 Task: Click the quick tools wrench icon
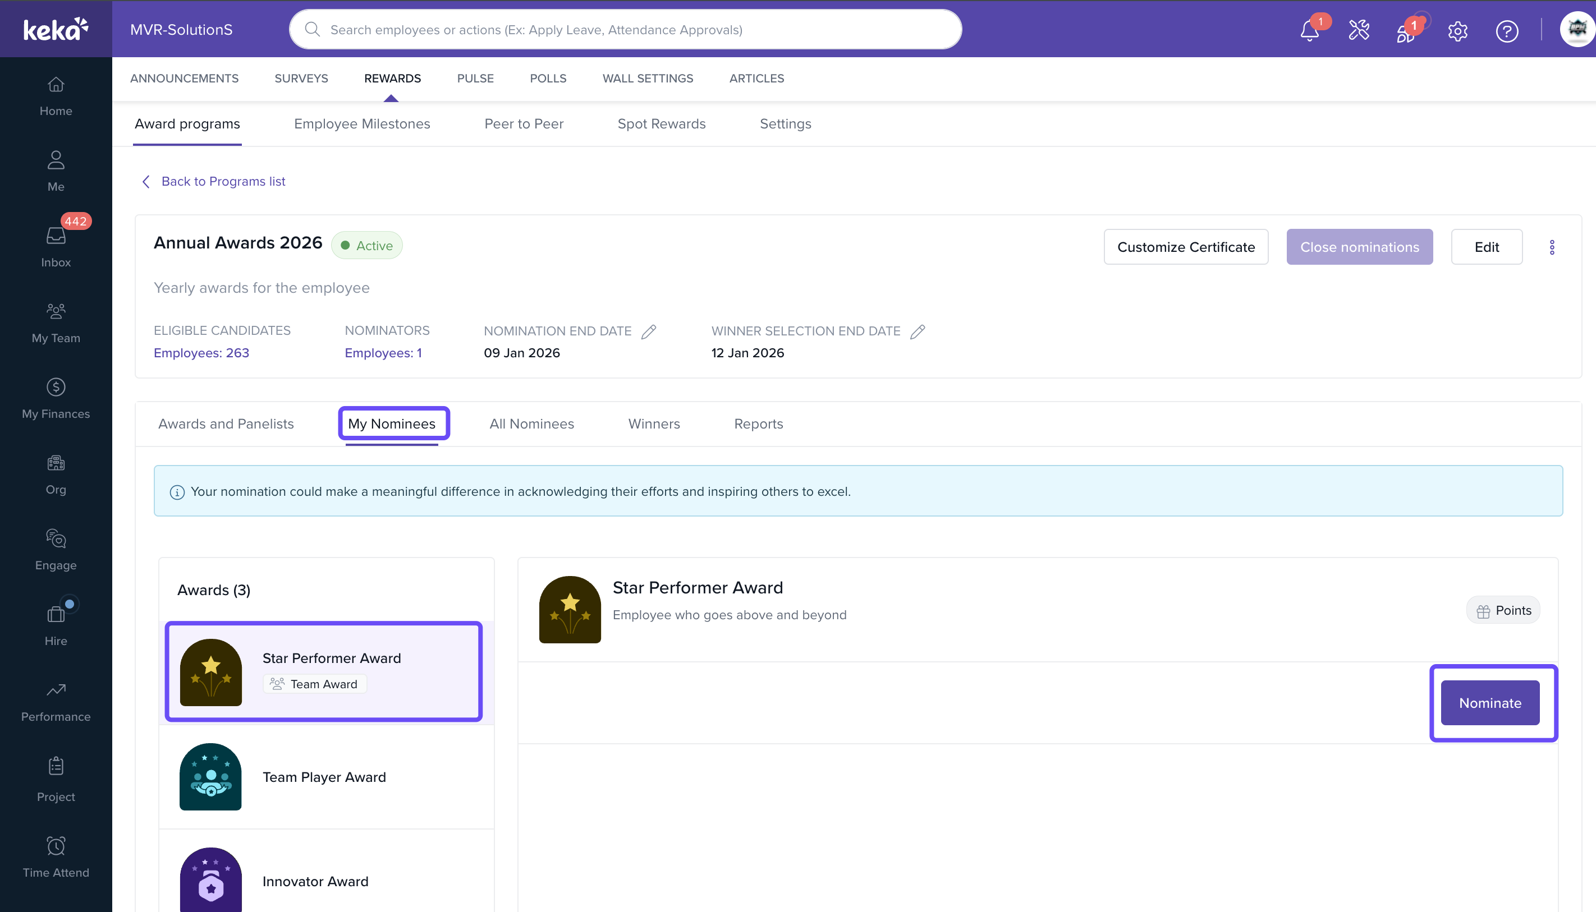pos(1359,30)
